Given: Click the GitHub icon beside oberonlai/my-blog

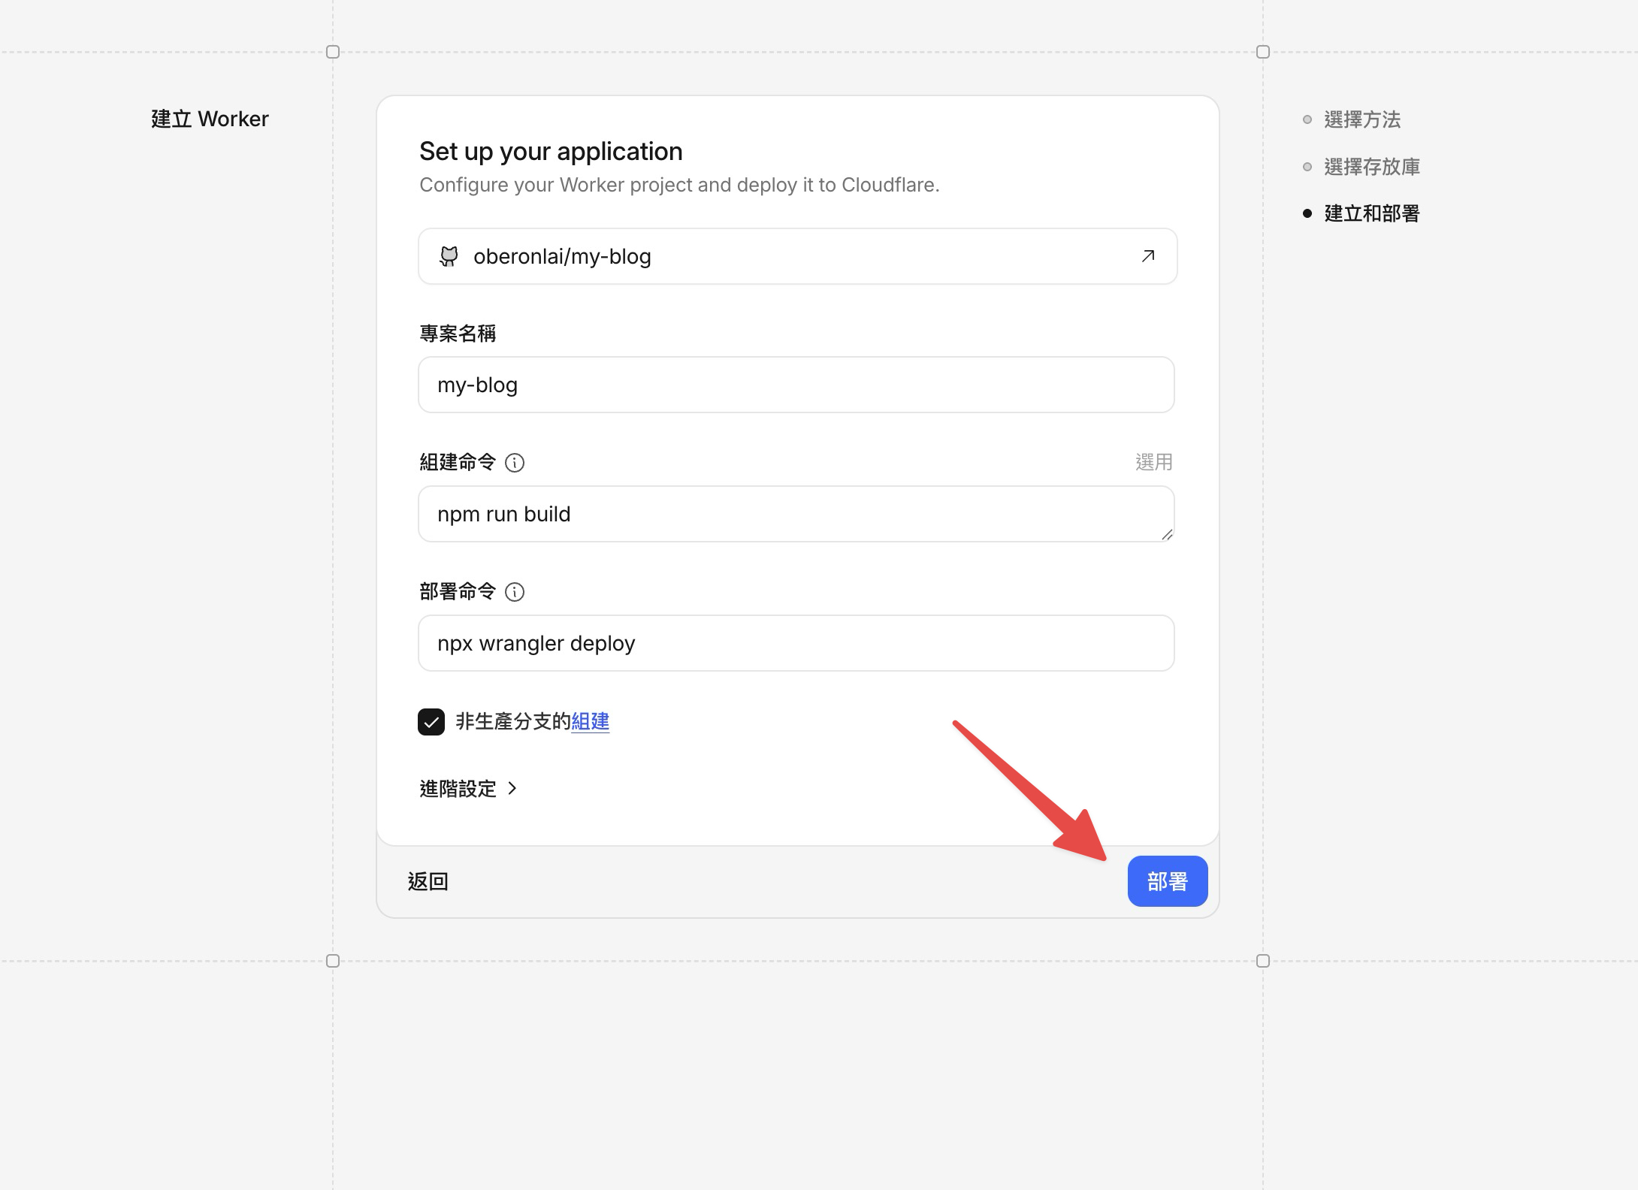Looking at the screenshot, I should pos(451,256).
